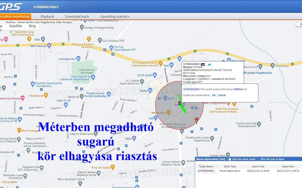Click the ALDI store map pin
Screen dimensions: 302x188
pos(165,98)
